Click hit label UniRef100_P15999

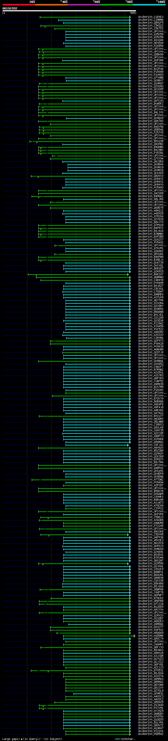pyautogui.click(x=150, y=72)
